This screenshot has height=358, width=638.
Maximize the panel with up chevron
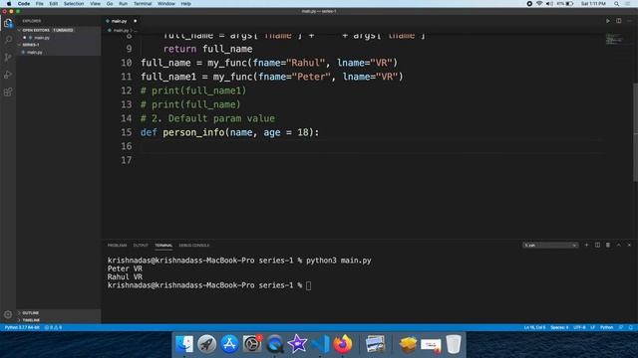pos(618,246)
